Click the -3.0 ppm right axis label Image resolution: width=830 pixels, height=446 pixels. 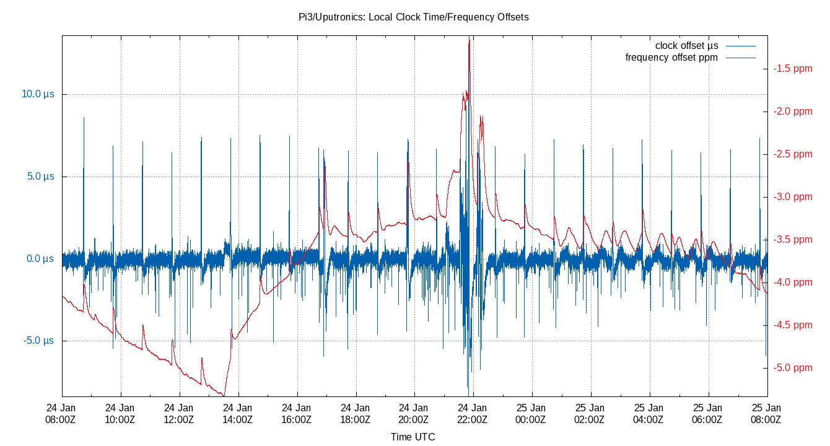point(793,197)
